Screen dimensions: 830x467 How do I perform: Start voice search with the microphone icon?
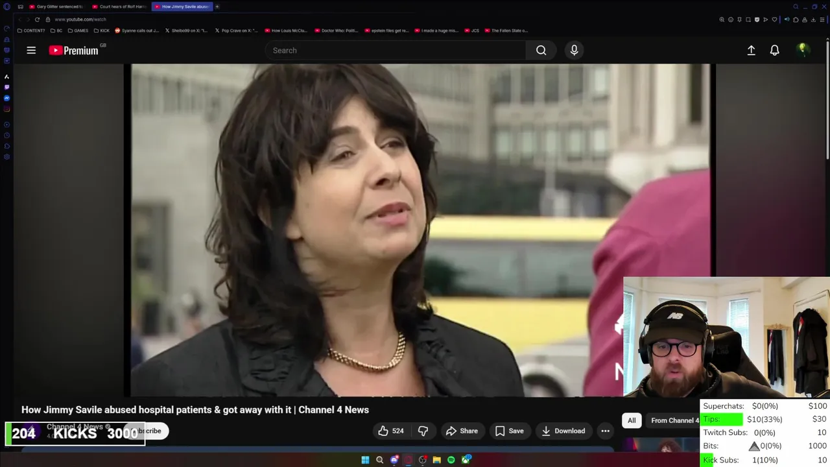[x=574, y=50]
